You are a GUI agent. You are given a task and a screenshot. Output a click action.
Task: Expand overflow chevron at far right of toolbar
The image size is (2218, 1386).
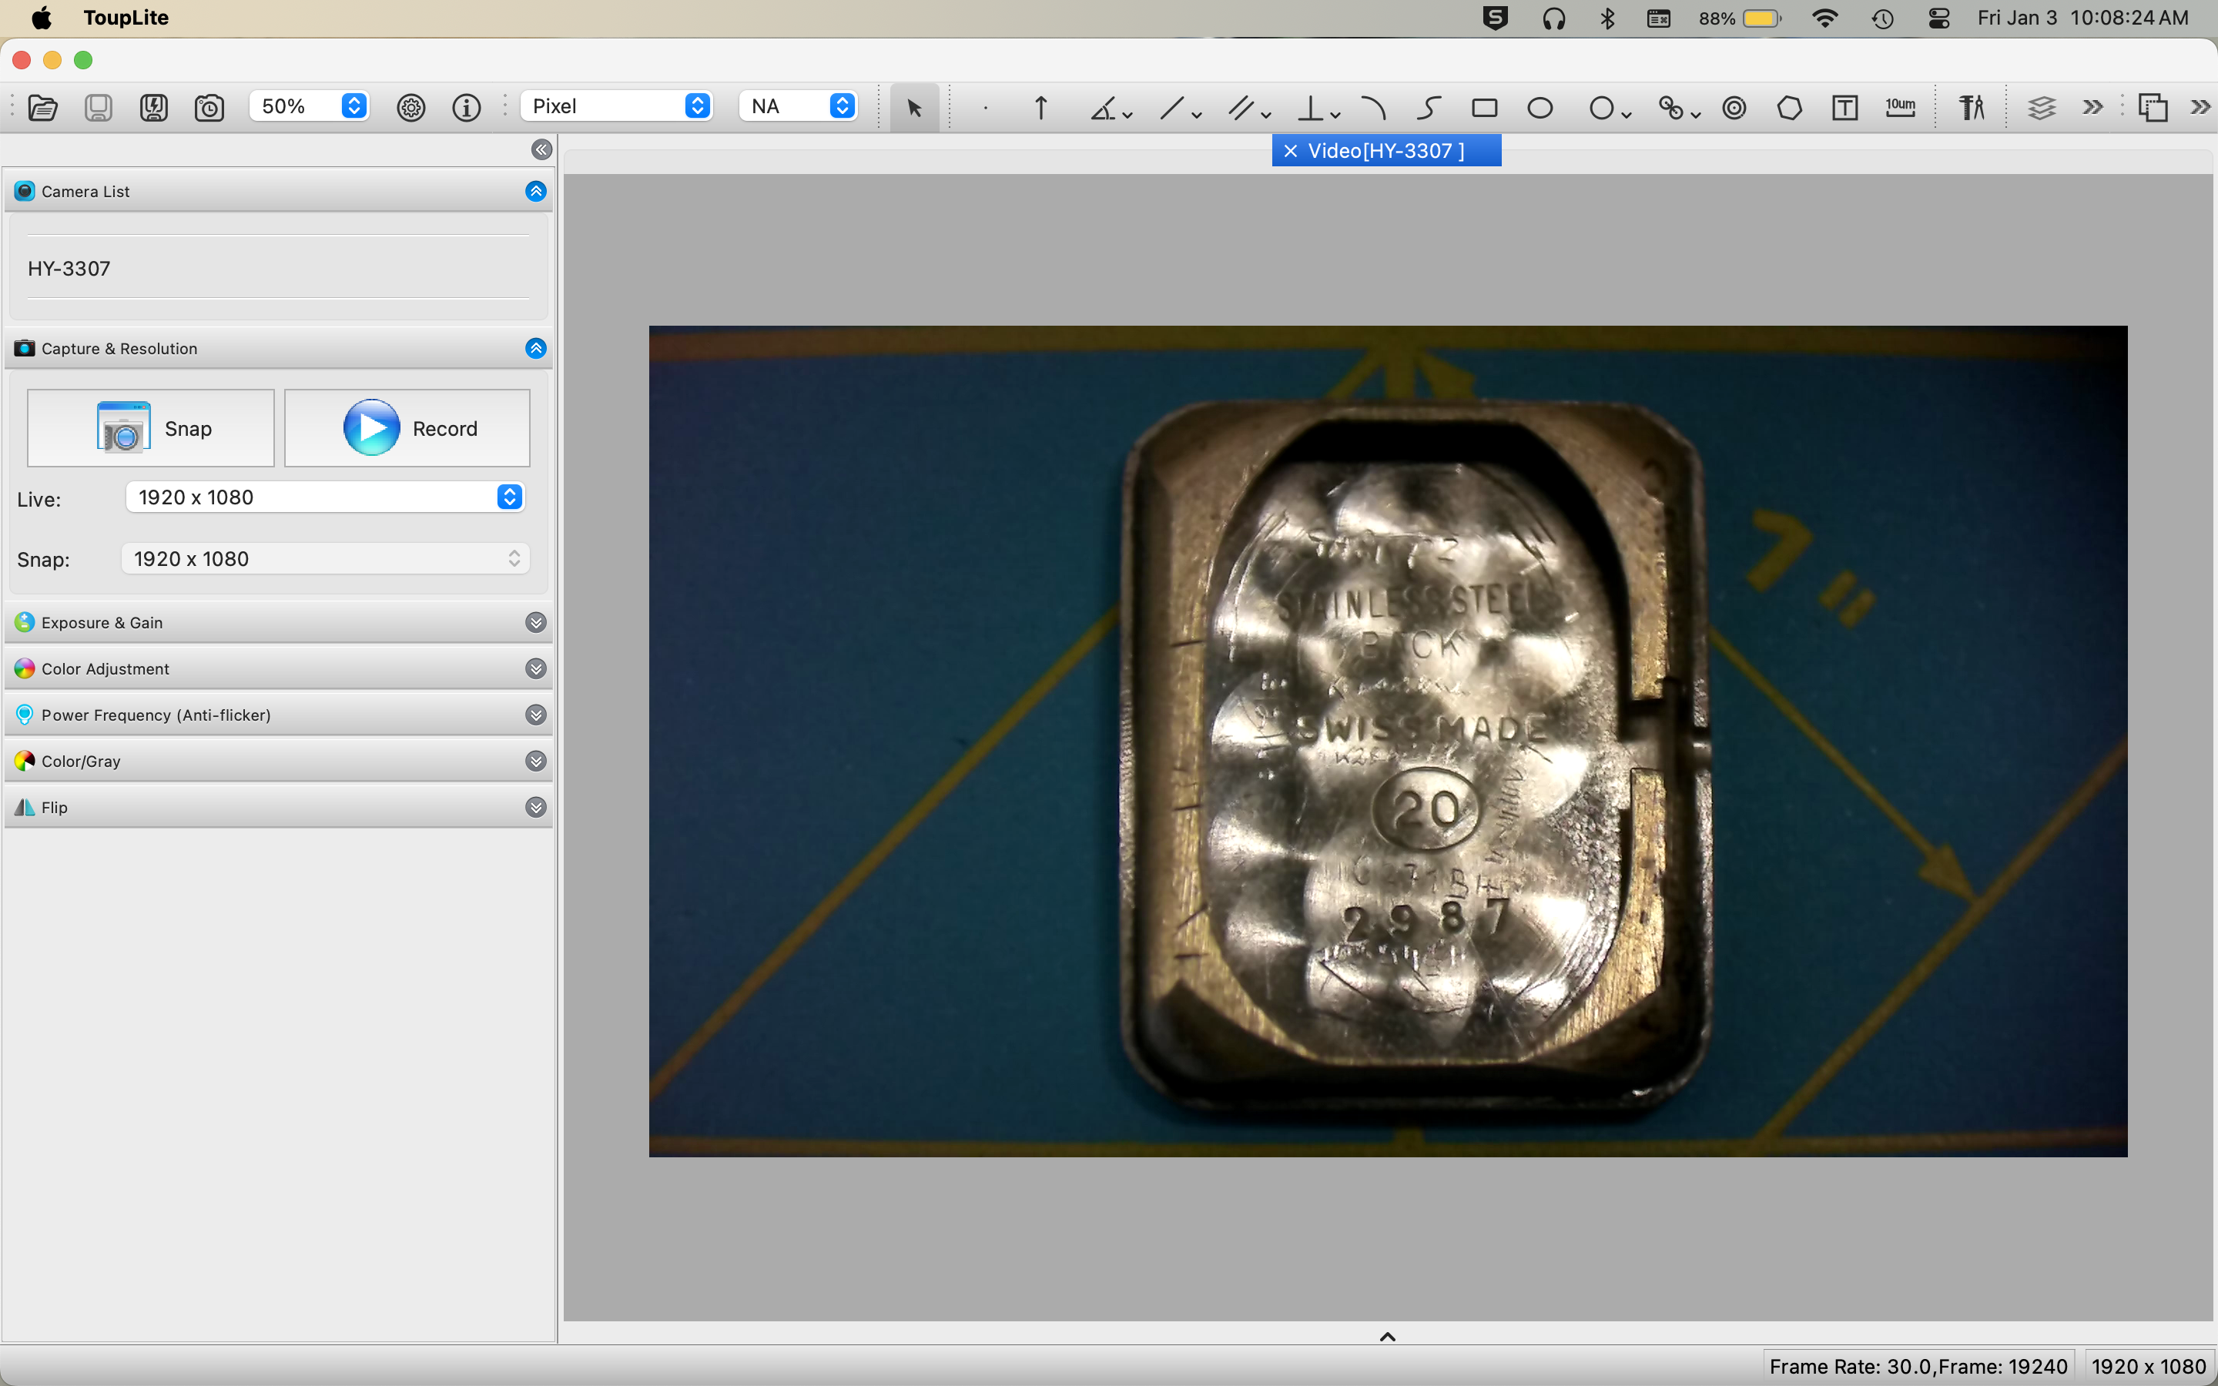pyautogui.click(x=2200, y=107)
